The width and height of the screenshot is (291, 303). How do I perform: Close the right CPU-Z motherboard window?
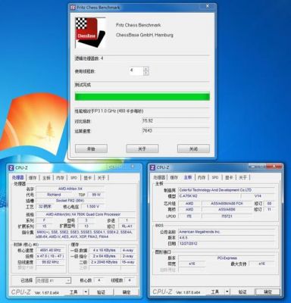(274, 166)
